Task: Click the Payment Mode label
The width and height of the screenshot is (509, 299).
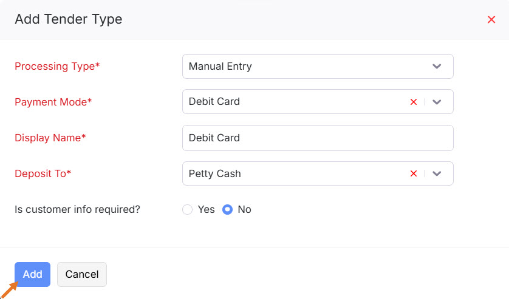Action: click(53, 102)
